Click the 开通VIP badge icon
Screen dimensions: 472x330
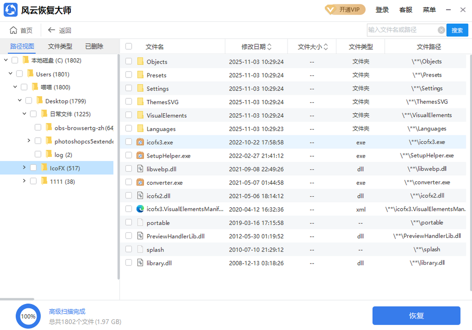click(x=330, y=10)
